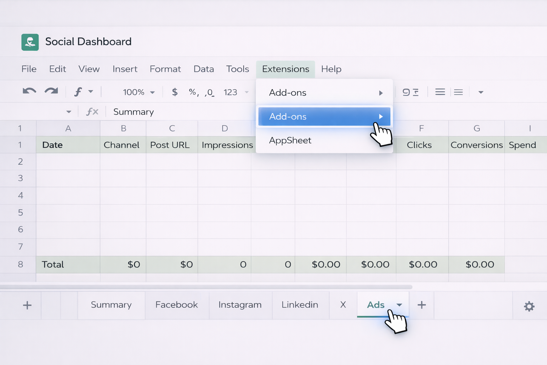Switch to the Facebook sheet tab
This screenshot has width=547, height=365.
click(177, 305)
